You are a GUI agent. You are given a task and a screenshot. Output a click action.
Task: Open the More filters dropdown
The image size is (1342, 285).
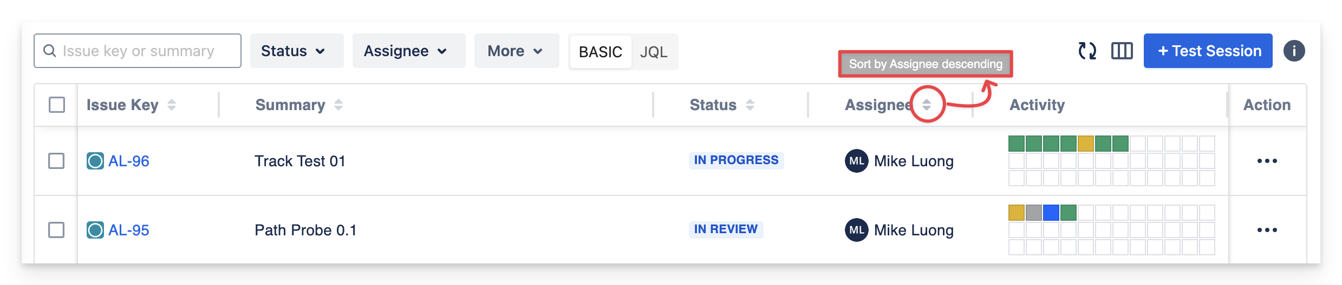click(x=516, y=51)
